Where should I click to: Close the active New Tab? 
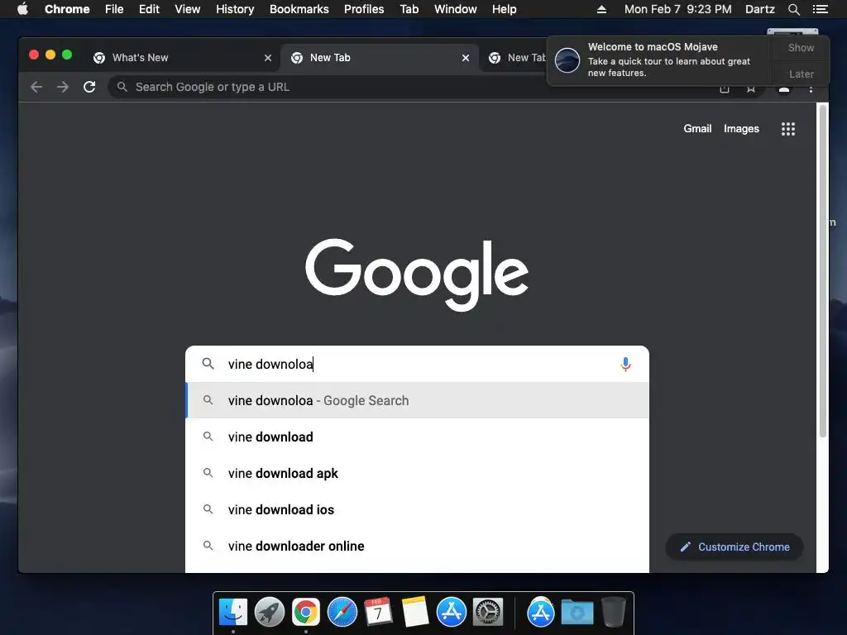point(465,58)
